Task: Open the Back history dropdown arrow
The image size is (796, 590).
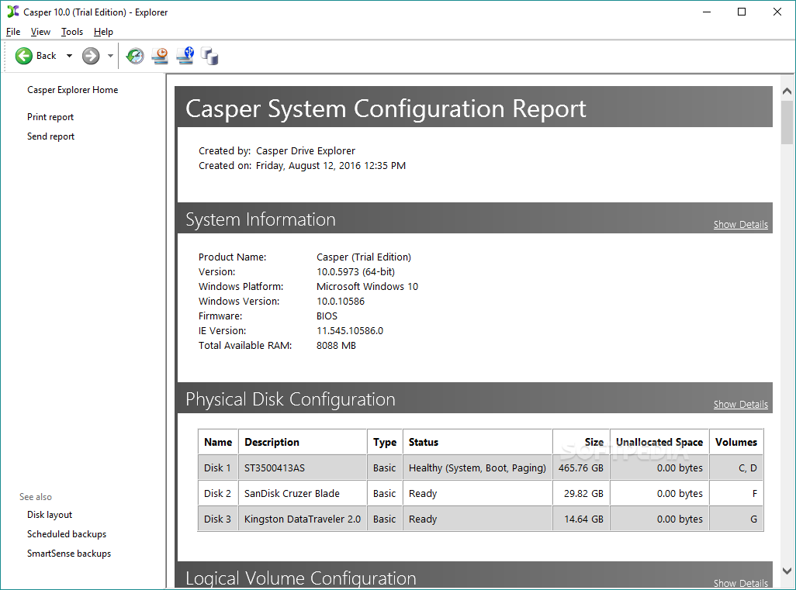Action: pyautogui.click(x=70, y=56)
